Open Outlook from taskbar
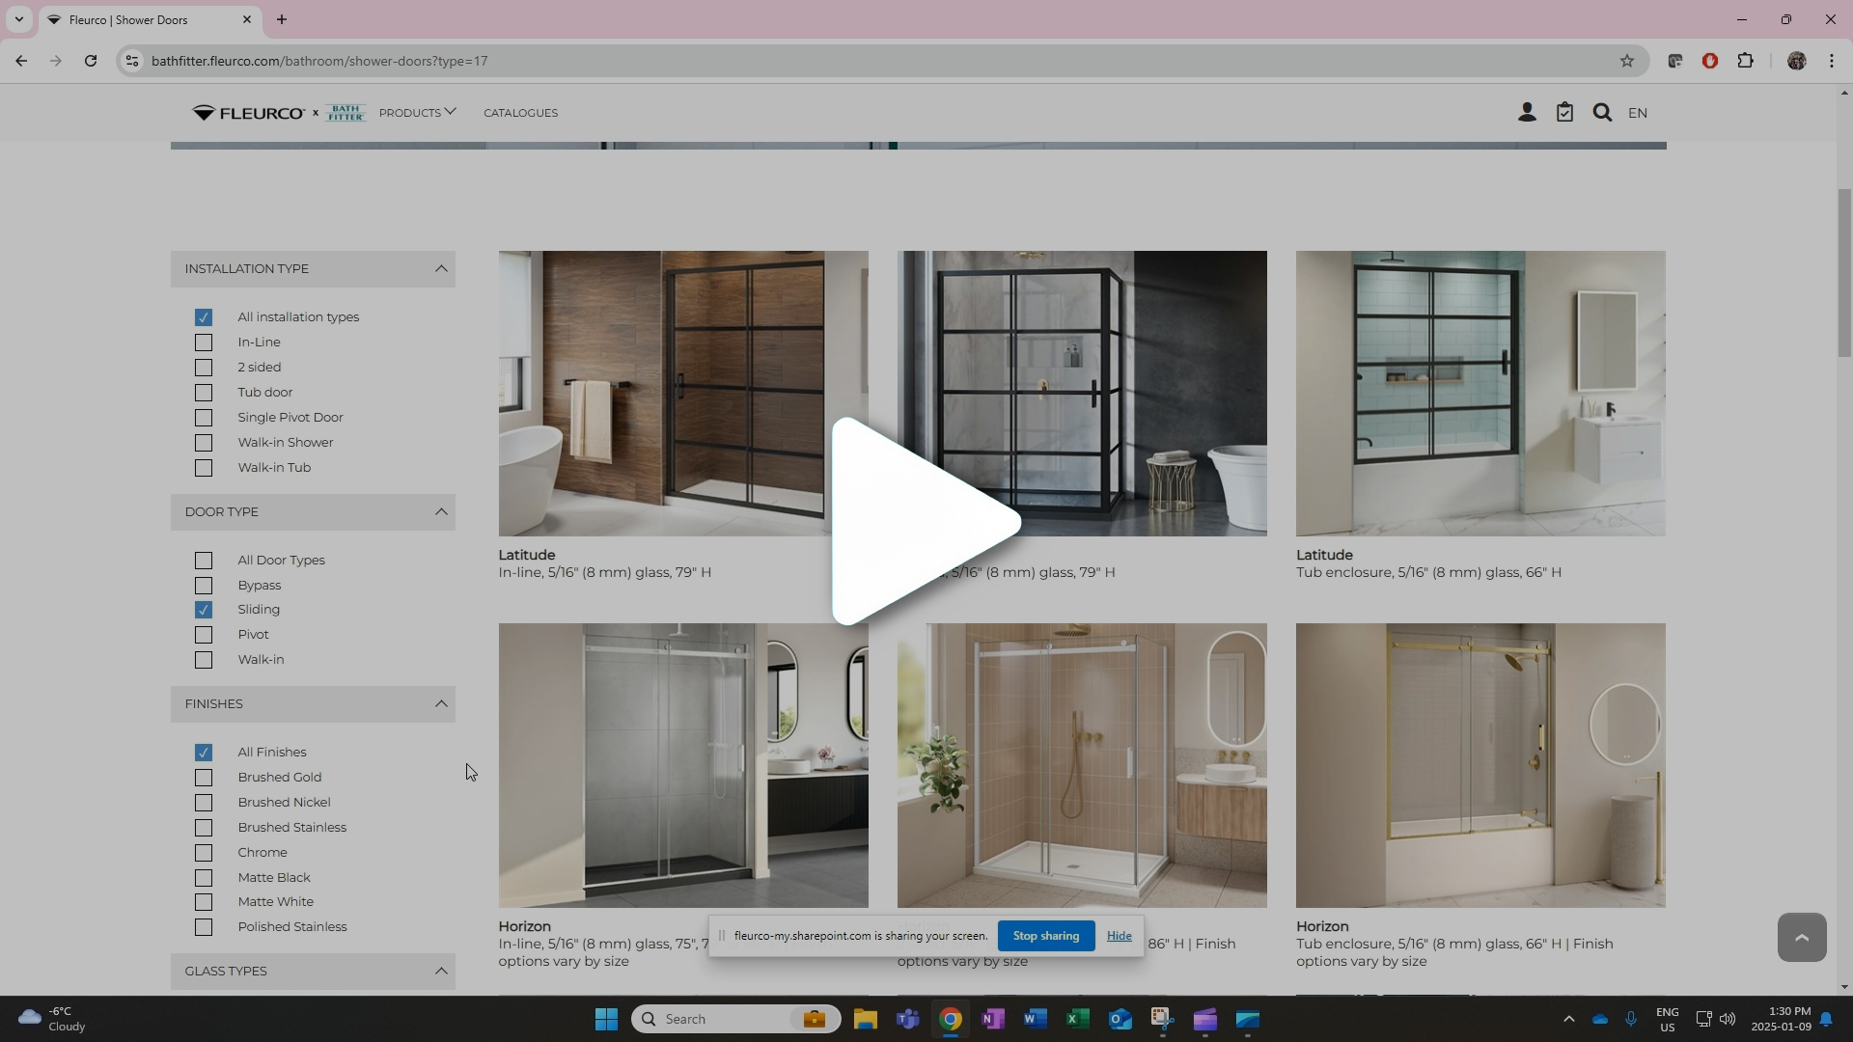This screenshot has height=1042, width=1853. point(1120,1019)
